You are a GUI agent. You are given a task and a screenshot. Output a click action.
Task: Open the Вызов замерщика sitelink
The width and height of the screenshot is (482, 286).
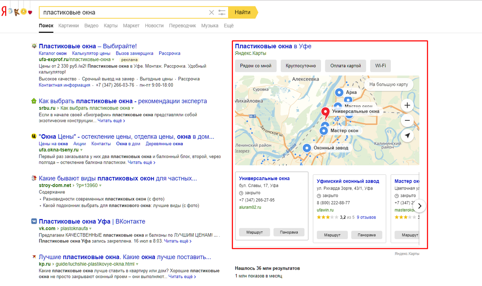coord(135,53)
